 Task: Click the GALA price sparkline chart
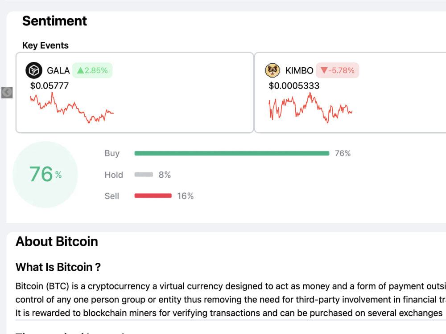(72, 108)
